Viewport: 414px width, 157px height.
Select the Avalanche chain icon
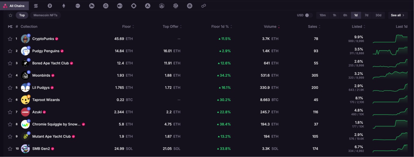[148, 6]
